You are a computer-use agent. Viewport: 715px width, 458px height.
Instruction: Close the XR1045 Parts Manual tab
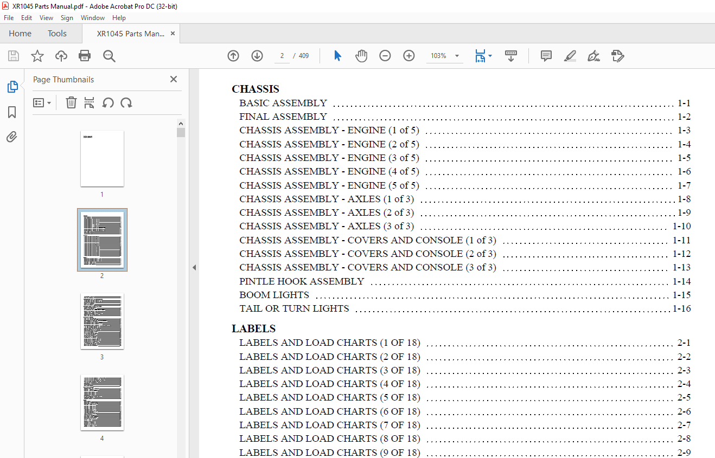point(173,34)
